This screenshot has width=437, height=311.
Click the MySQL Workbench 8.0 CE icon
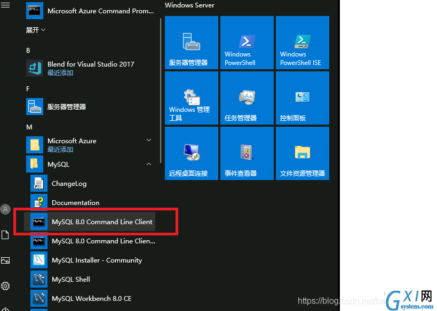(39, 298)
